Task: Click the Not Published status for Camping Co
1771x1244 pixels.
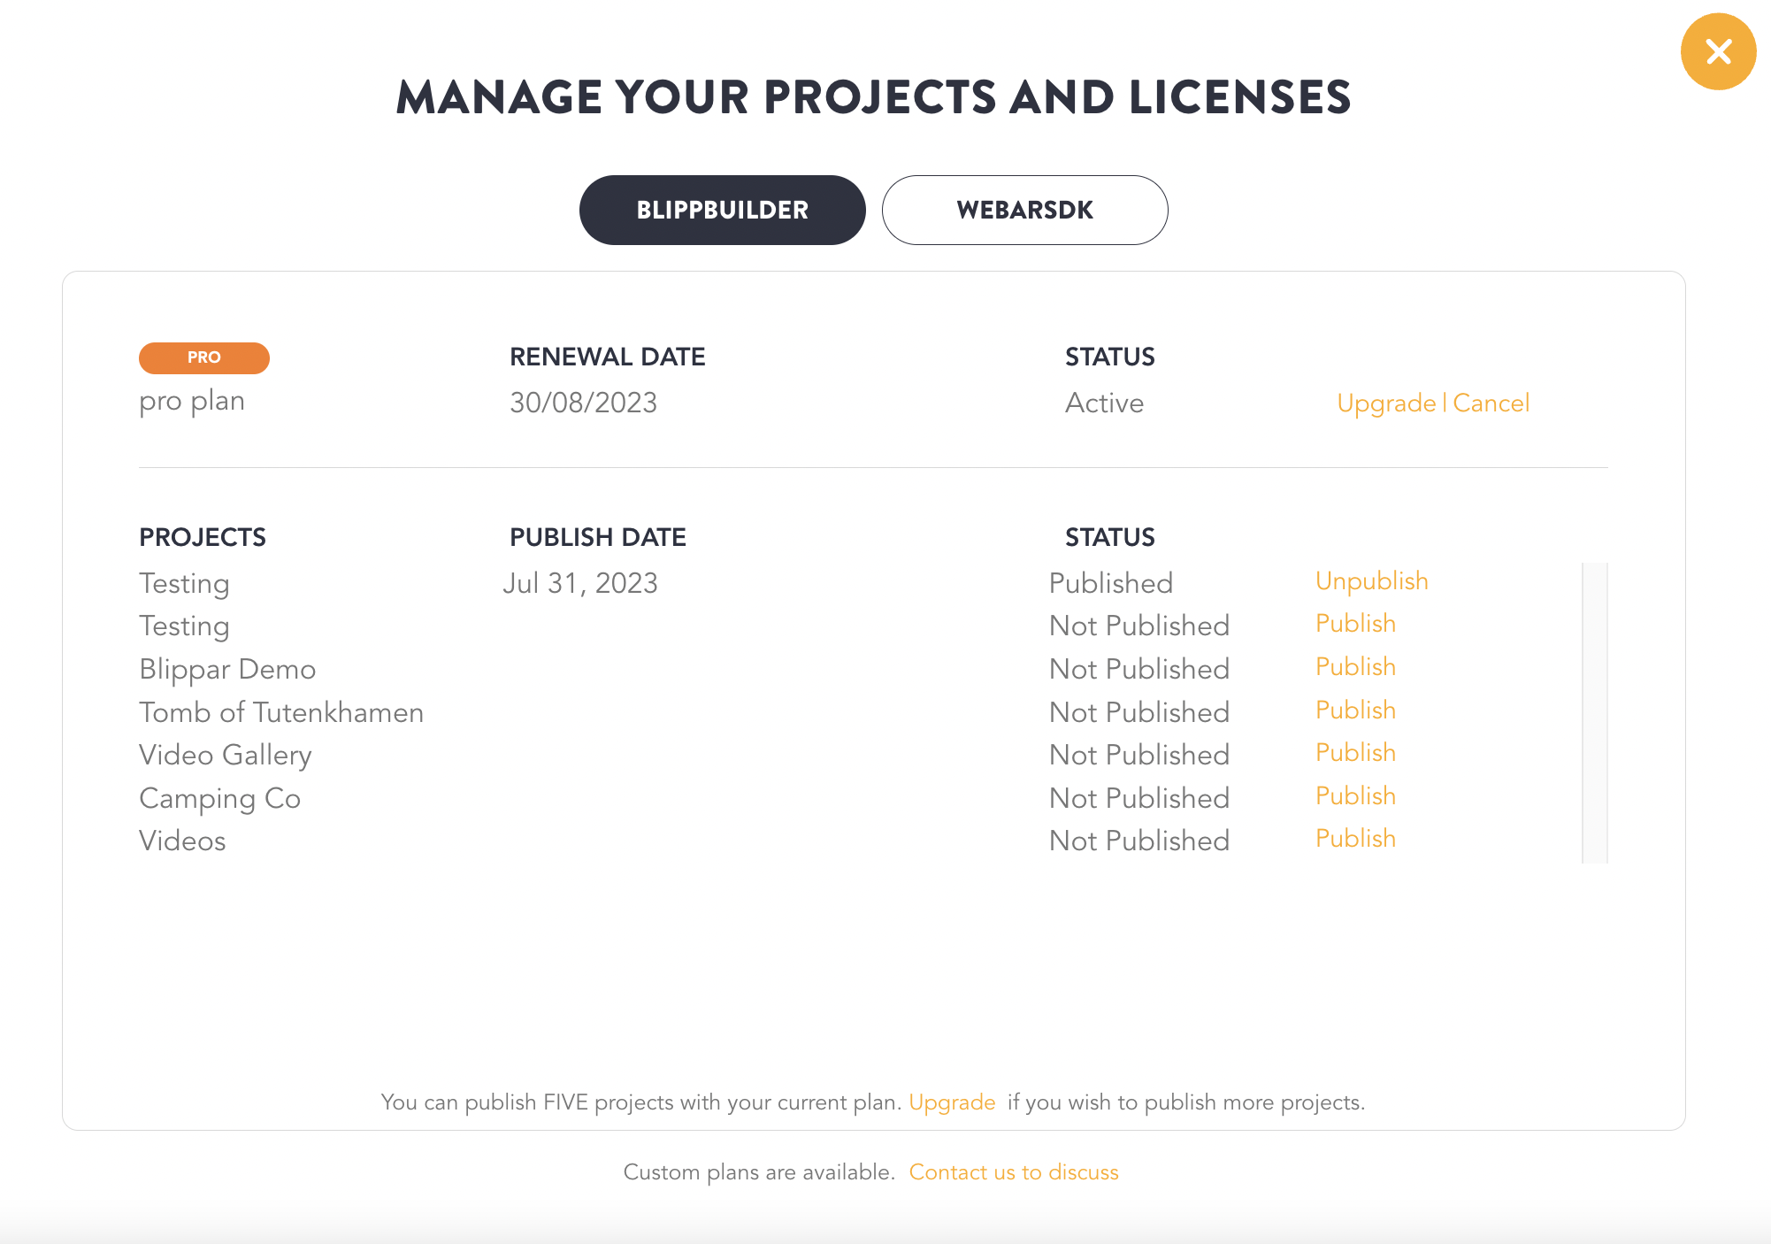Action: [1139, 799]
